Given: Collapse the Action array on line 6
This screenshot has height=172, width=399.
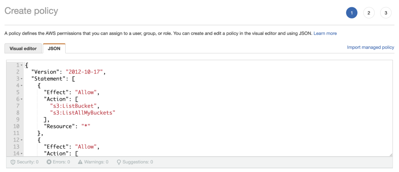Looking at the screenshot, I should point(22,99).
